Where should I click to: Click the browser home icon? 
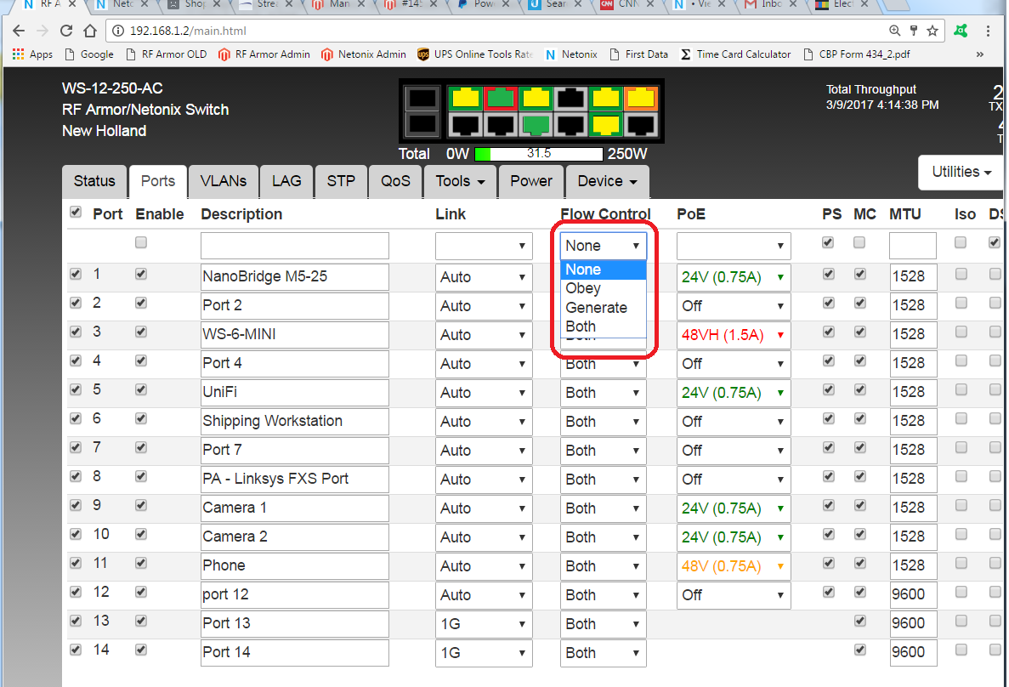[90, 31]
